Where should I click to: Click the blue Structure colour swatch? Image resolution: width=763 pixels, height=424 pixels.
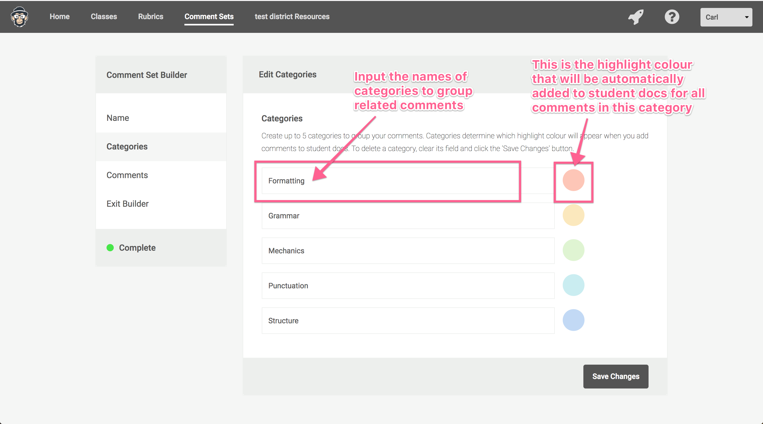point(573,320)
